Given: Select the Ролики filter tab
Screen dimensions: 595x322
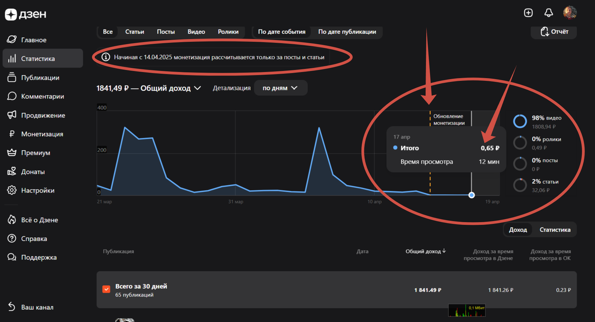Looking at the screenshot, I should pyautogui.click(x=228, y=32).
